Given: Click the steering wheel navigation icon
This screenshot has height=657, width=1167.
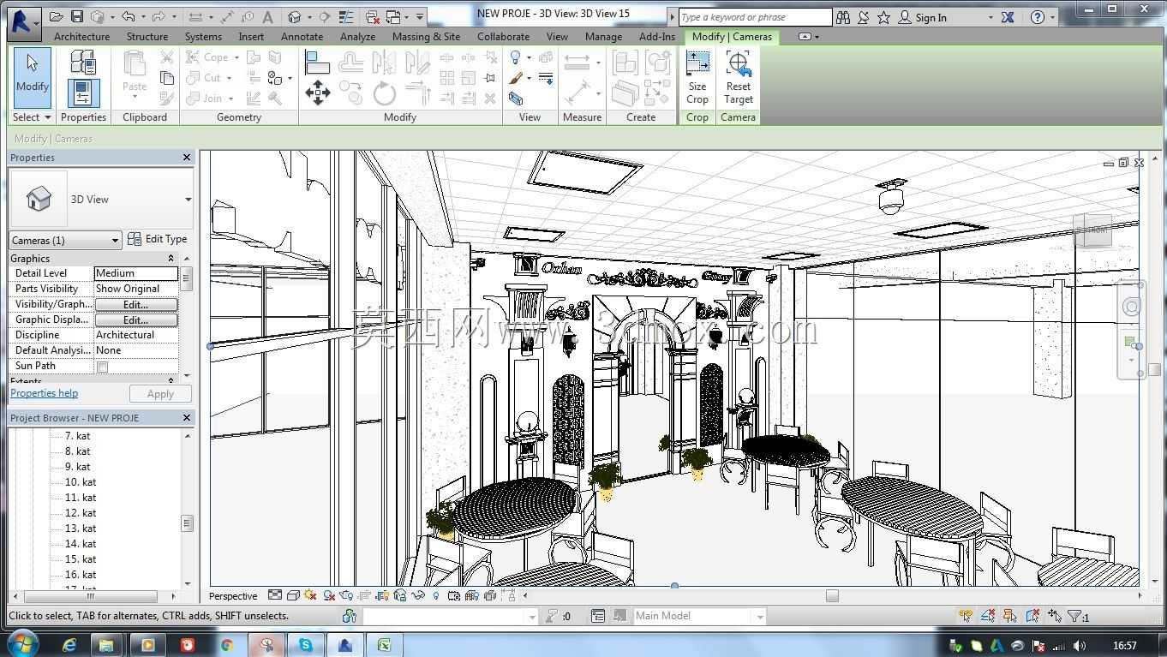Looking at the screenshot, I should coord(1131,308).
